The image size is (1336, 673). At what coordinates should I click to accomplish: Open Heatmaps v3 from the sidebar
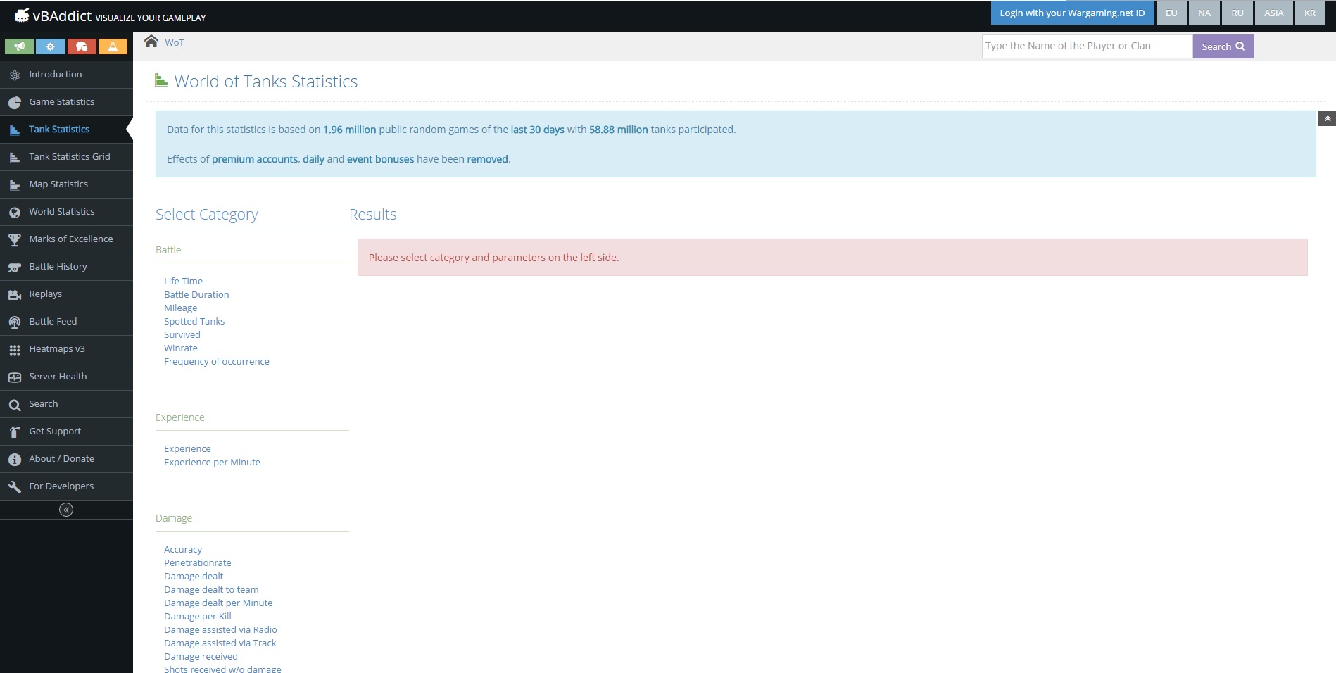[56, 349]
